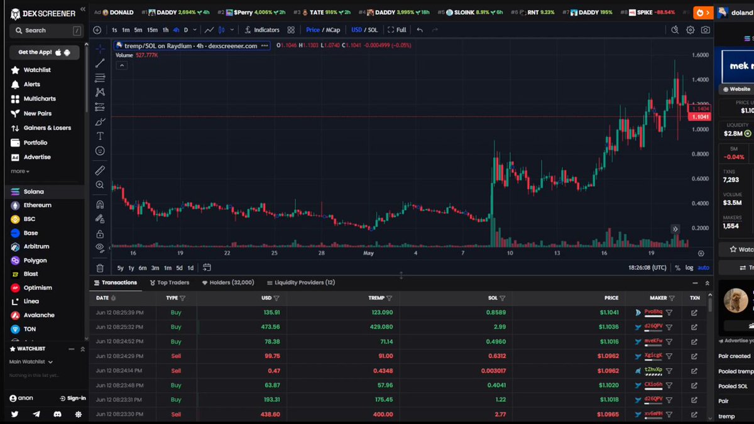
Task: Select the trend line drawing tool
Action: (100, 63)
